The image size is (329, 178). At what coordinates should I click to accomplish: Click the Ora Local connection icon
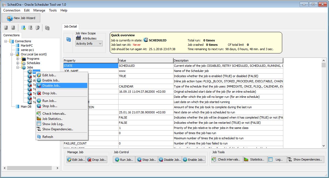pyautogui.click(x=18, y=54)
